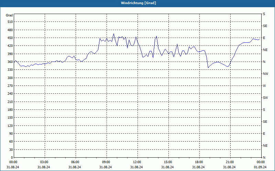
Task: Pick the 390 y-axis label
Action: click(10, 54)
